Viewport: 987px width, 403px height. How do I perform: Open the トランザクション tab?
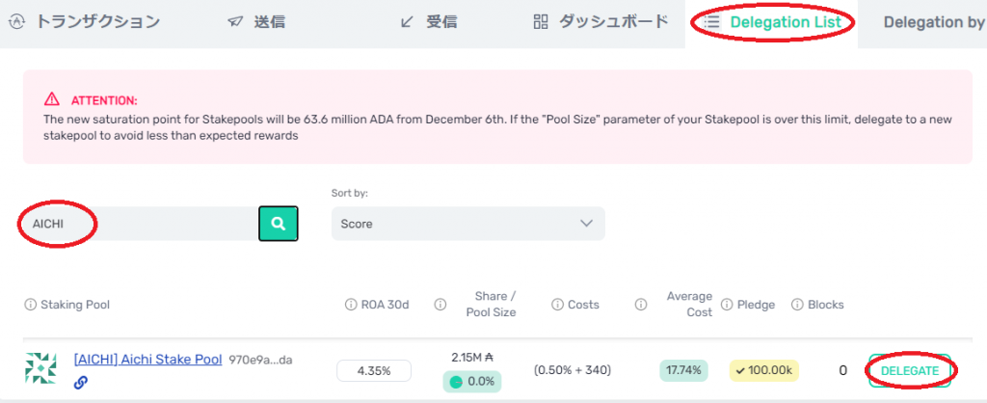point(84,23)
